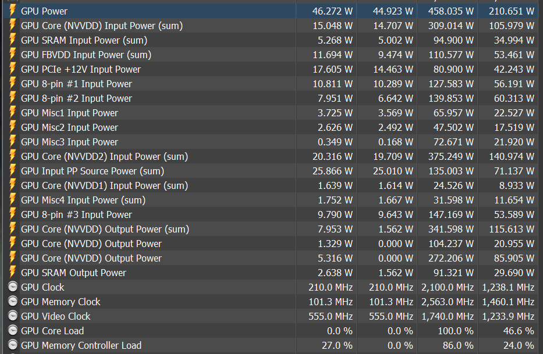Click the power icon for GPU PCIe +12V Input Power

(12, 69)
